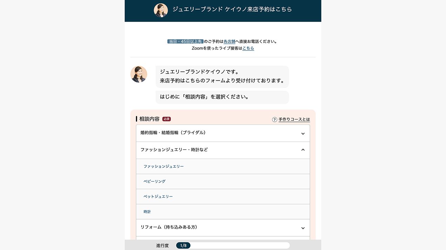Follow the こちら link for Zoom service
Screen dimensions: 446x250
(x=248, y=48)
